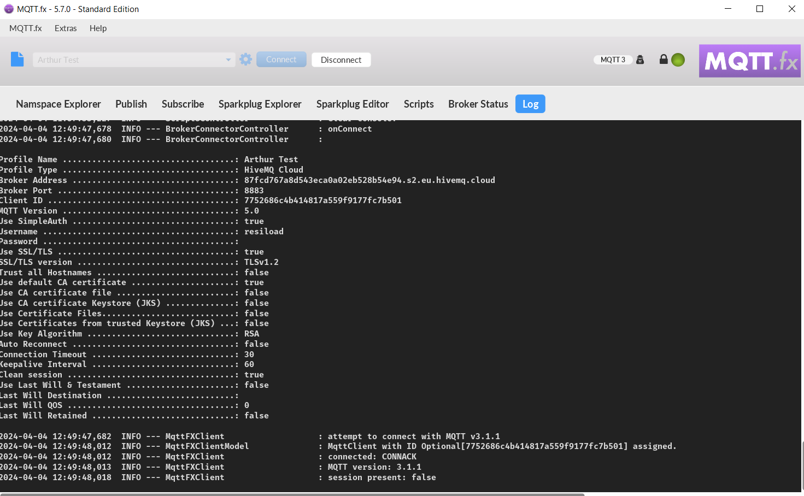Screen dimensions: 804x496
Task: Click the greyed-out Connect button
Action: point(281,60)
